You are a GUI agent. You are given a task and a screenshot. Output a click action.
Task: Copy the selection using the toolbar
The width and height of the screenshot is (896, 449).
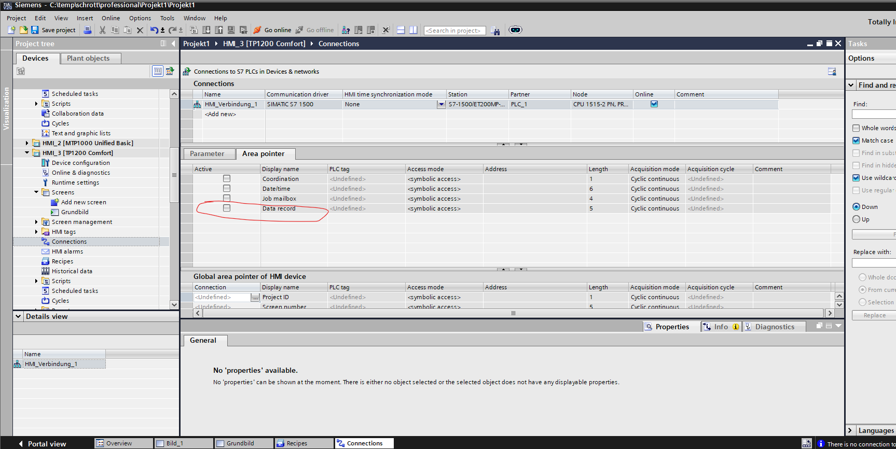pyautogui.click(x=115, y=30)
